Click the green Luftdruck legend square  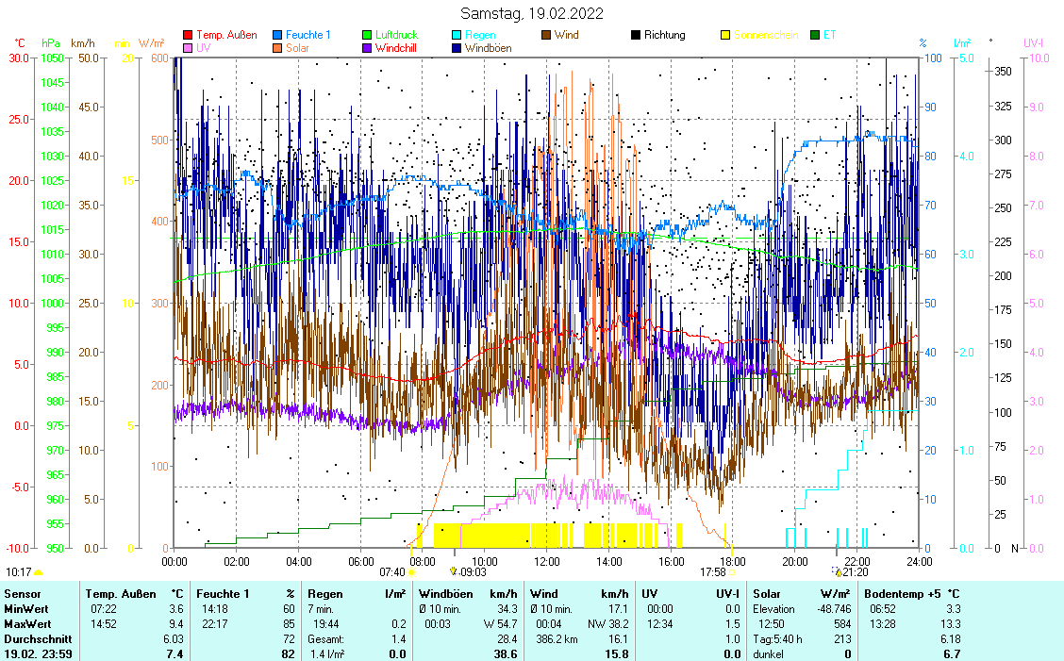point(367,35)
